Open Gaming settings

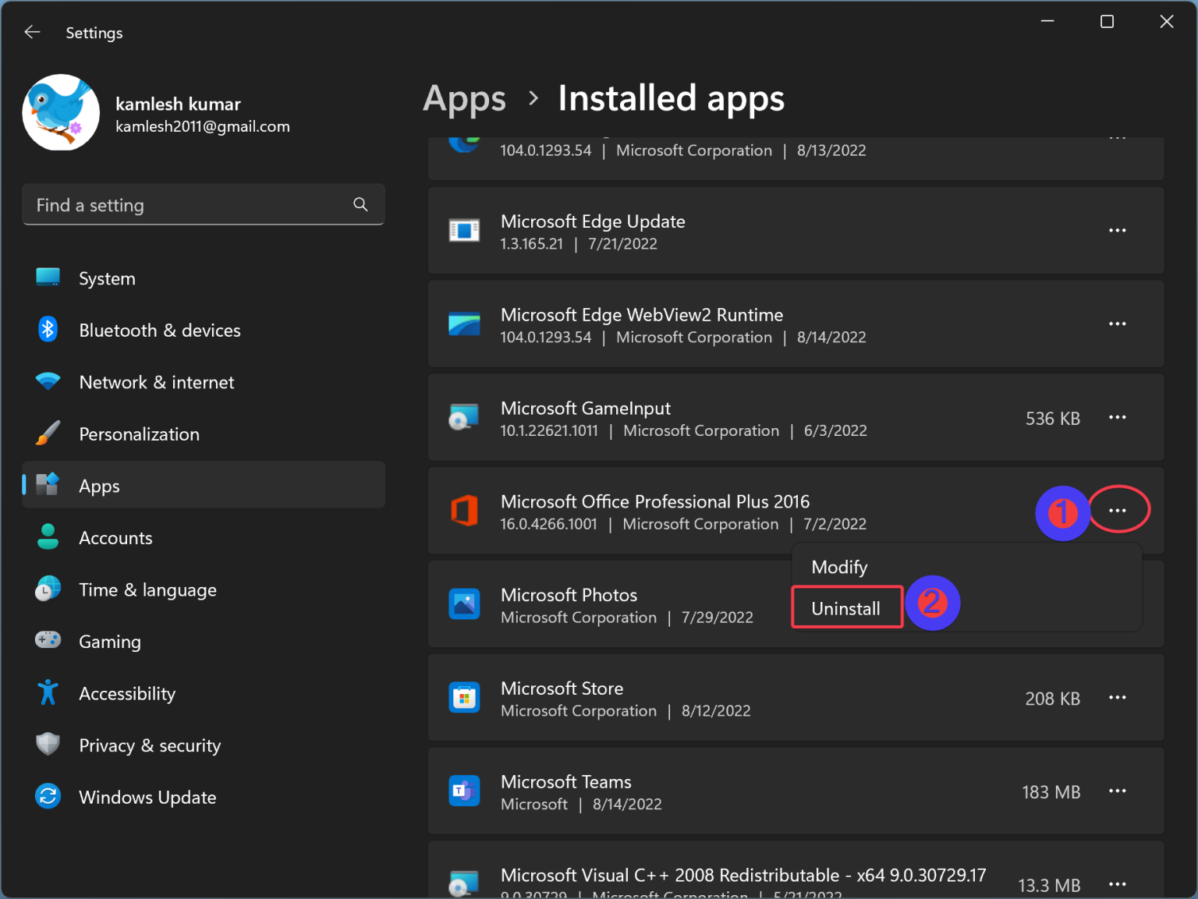(x=204, y=641)
